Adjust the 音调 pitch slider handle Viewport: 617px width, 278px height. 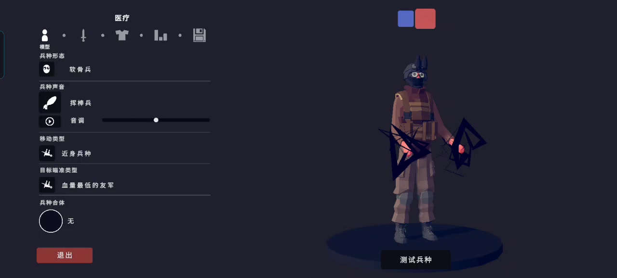156,120
